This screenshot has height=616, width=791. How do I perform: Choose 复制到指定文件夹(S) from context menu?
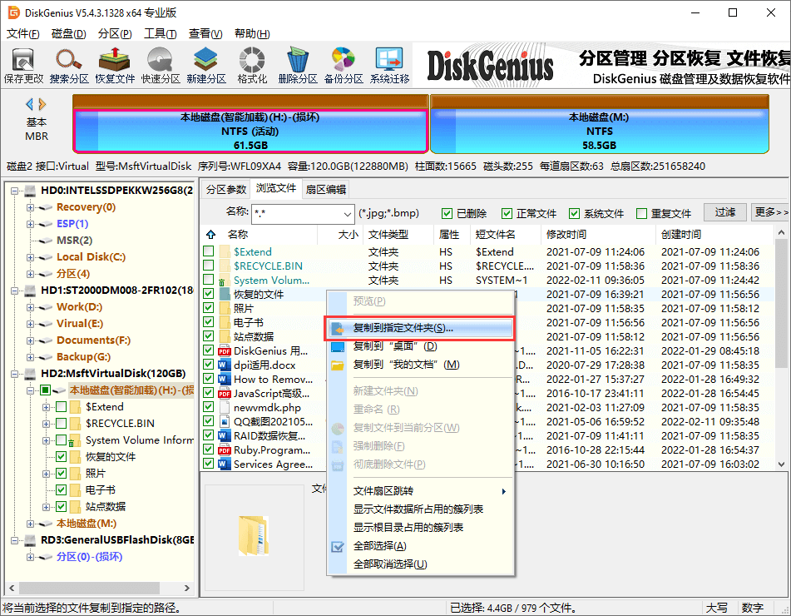[420, 328]
